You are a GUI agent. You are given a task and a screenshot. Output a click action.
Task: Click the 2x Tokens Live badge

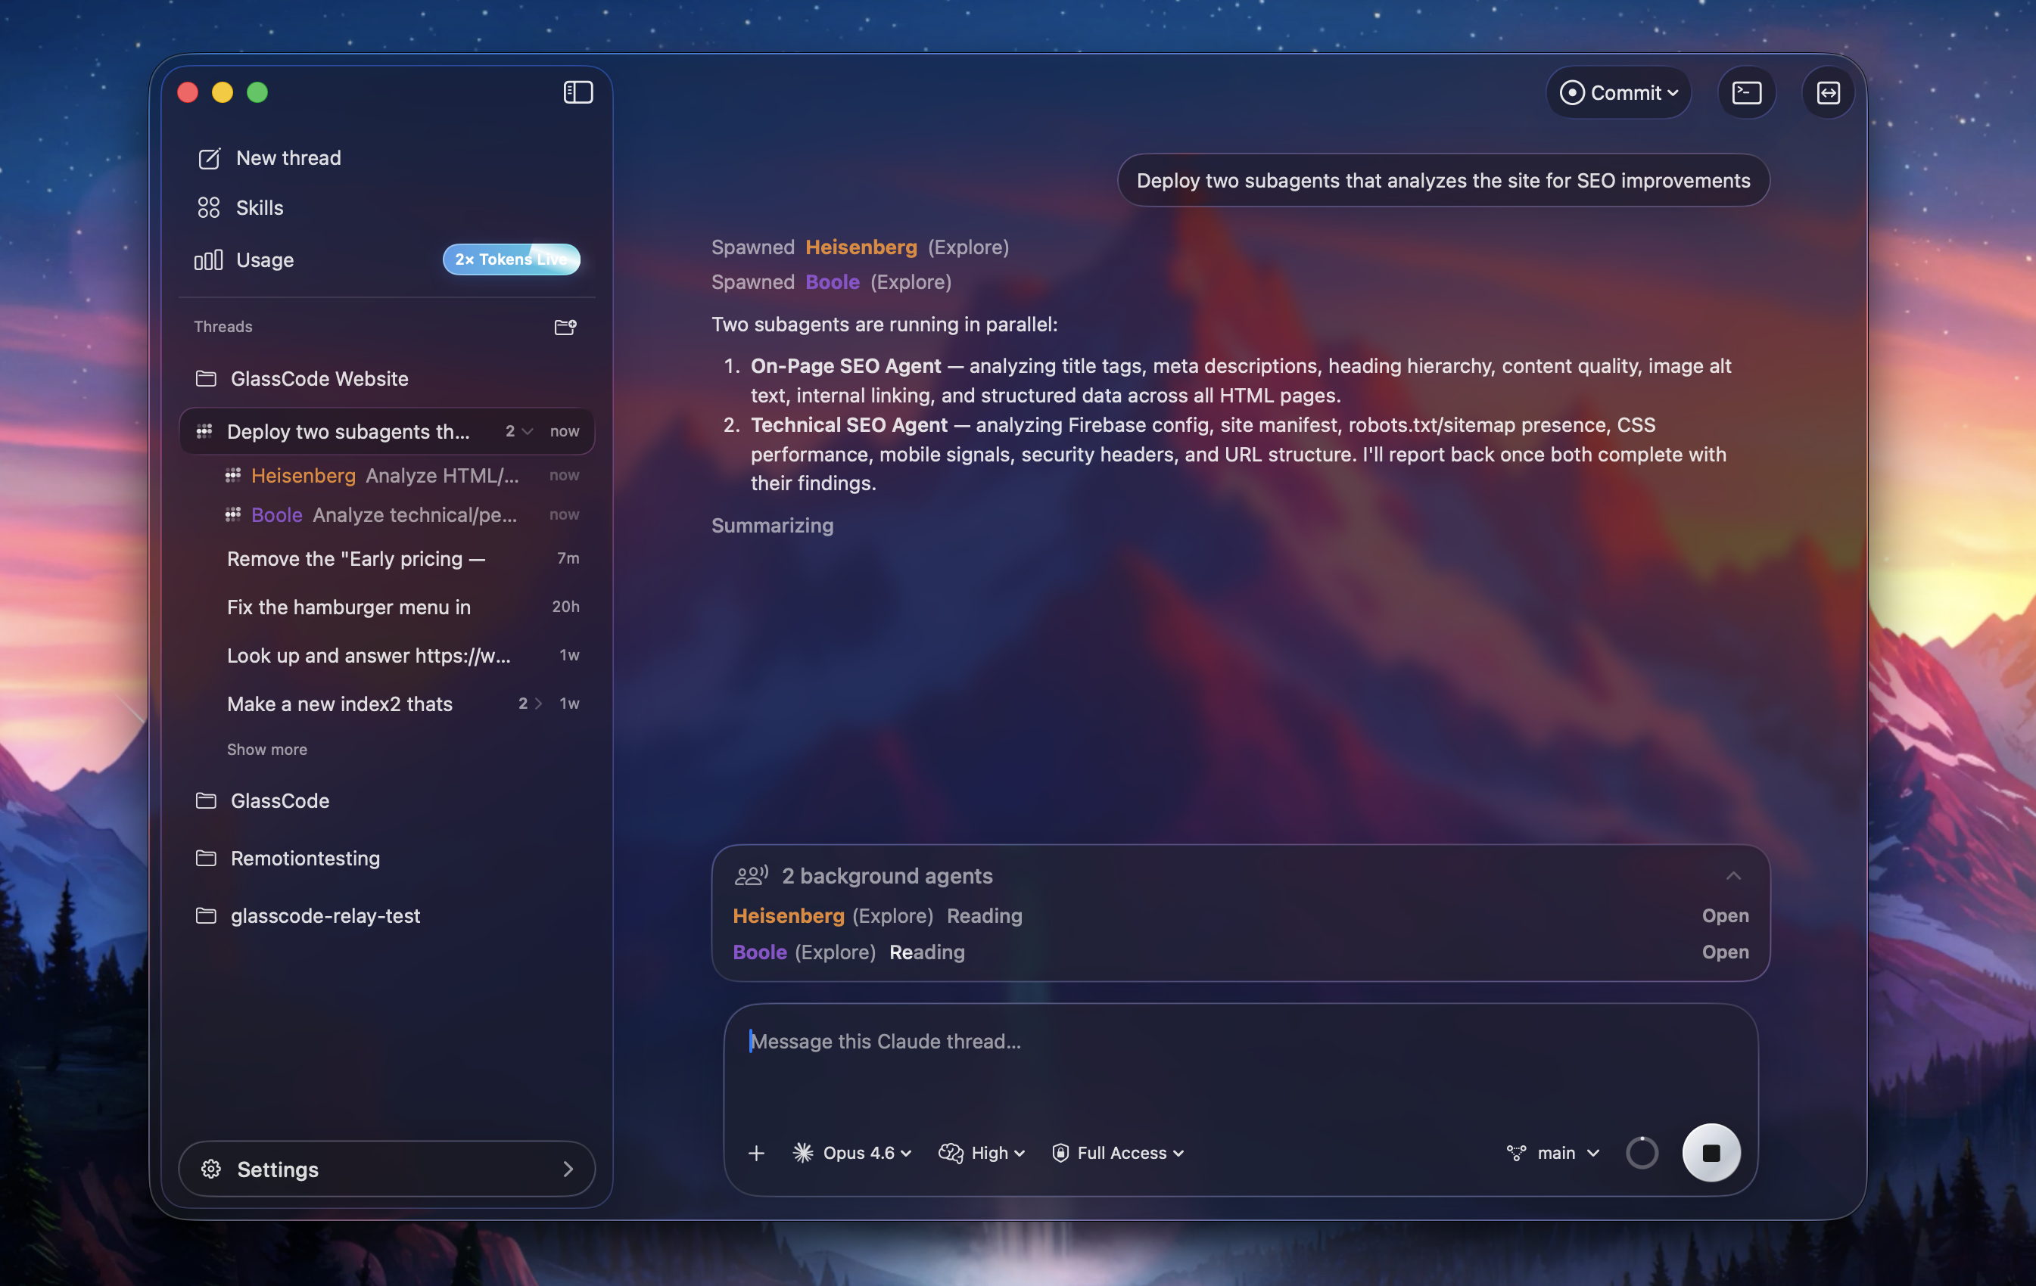pos(511,259)
